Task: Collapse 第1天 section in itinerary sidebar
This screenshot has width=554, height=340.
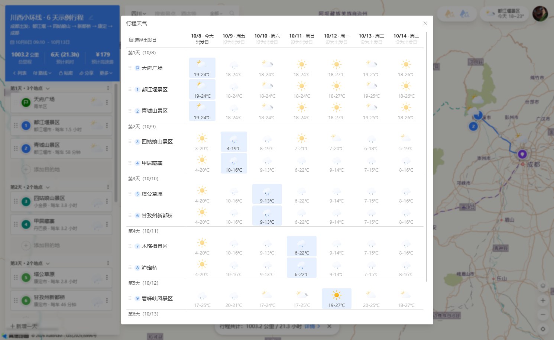Action: [x=48, y=88]
